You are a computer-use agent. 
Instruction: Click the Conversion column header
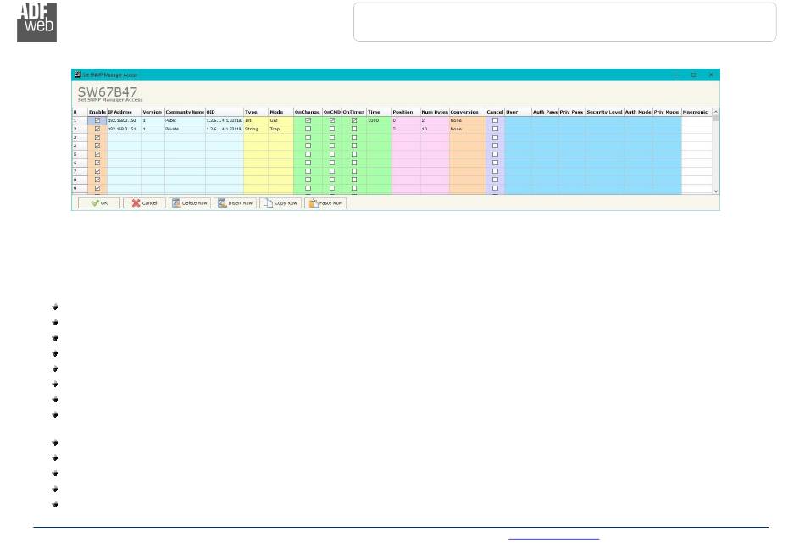[x=467, y=112]
